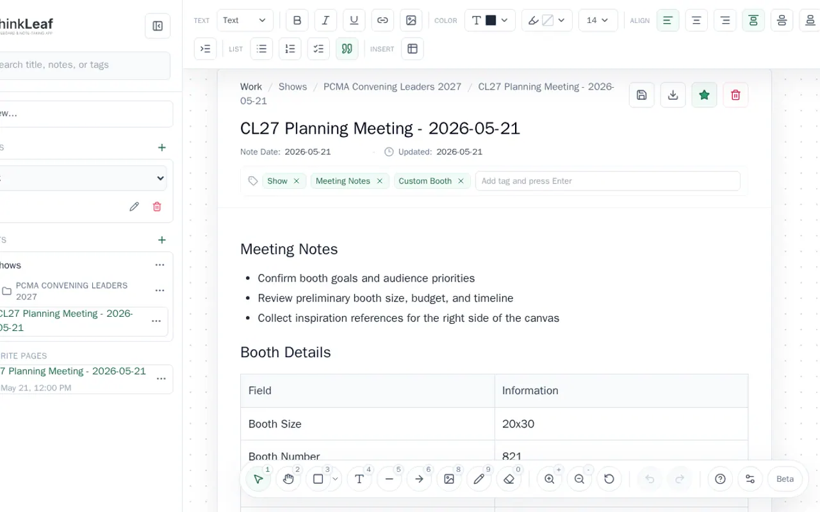Apply bulleted list formatting

pos(261,49)
